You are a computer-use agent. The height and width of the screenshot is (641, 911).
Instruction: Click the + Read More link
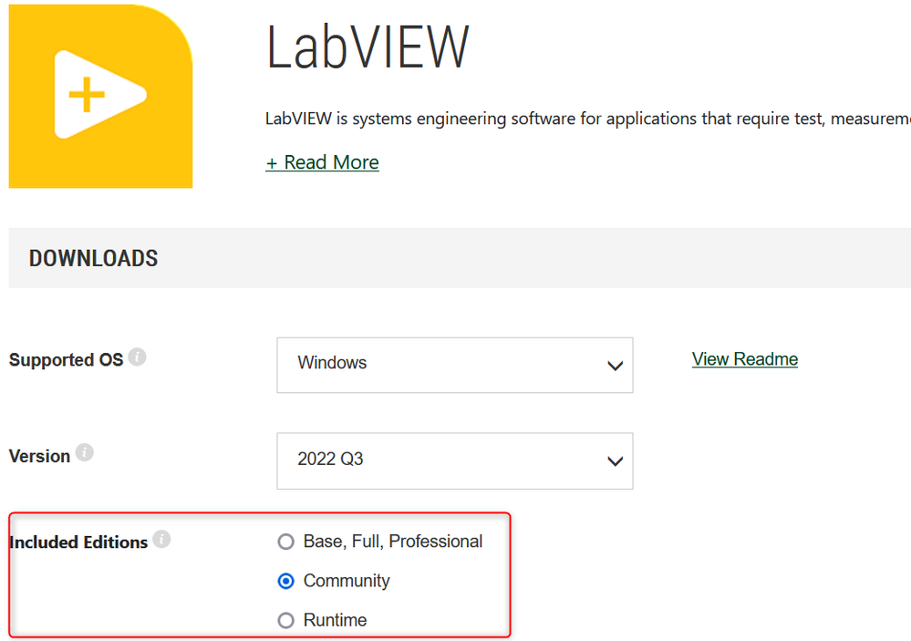[x=323, y=162]
